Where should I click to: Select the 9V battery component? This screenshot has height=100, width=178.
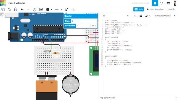coord(46,88)
